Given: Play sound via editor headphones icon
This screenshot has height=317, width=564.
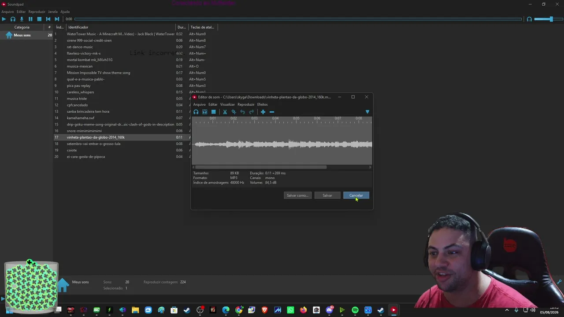Looking at the screenshot, I should [x=196, y=112].
